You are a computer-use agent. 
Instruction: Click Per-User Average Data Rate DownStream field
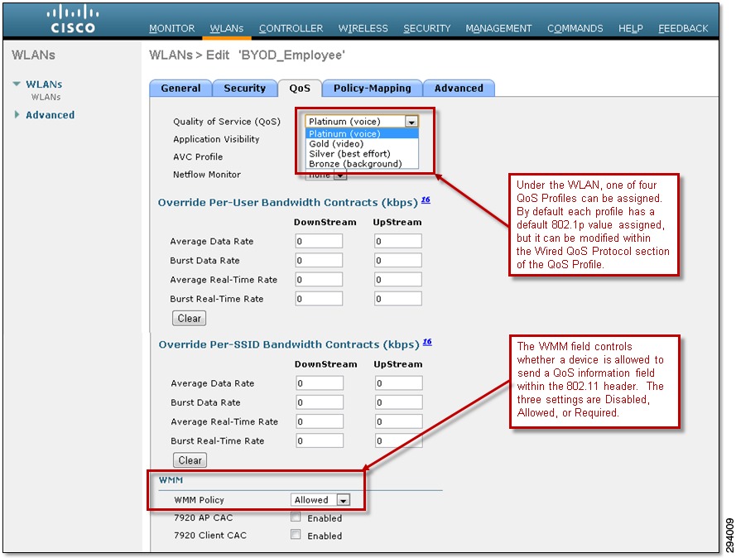pyautogui.click(x=320, y=241)
